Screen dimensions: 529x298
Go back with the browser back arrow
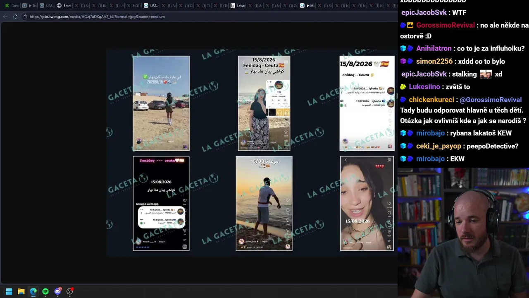coord(5,17)
